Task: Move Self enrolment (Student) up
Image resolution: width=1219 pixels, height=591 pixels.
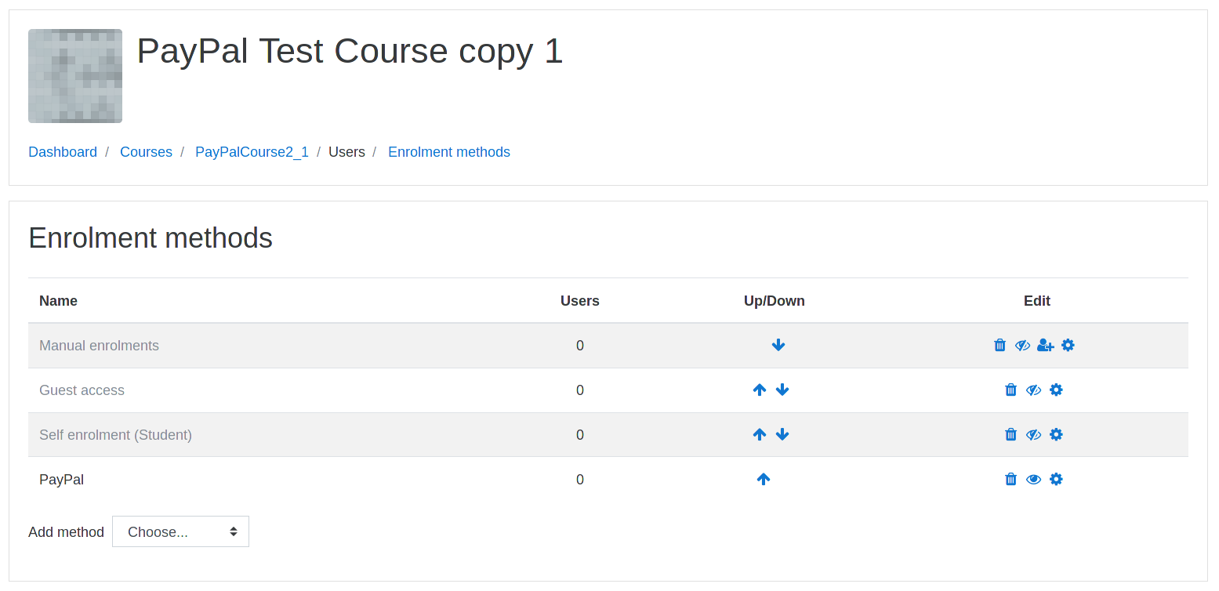Action: pos(760,434)
